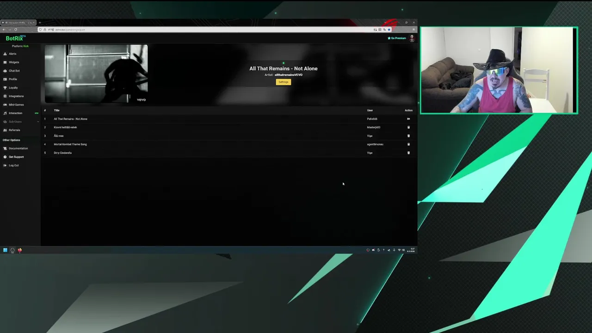The width and height of the screenshot is (592, 333).
Task: Open the browser hamburger menu
Action: click(x=413, y=30)
